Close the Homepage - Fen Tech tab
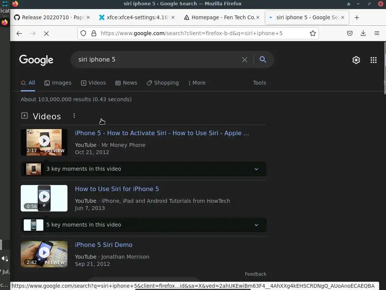 click(x=258, y=17)
